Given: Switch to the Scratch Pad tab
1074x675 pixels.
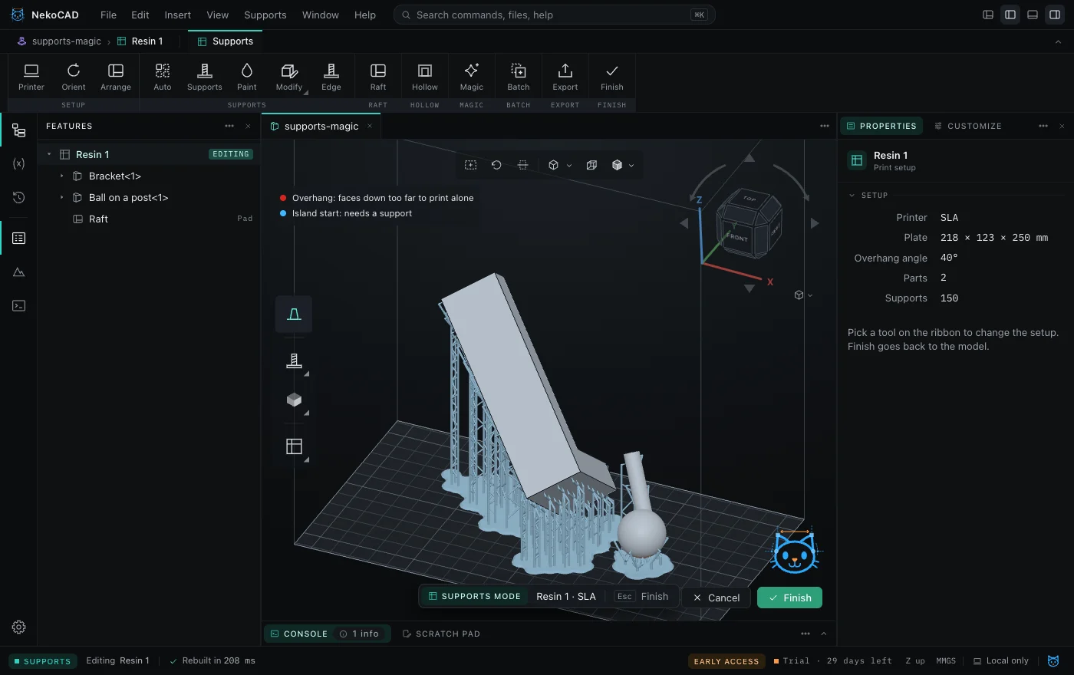Looking at the screenshot, I should click(x=442, y=634).
